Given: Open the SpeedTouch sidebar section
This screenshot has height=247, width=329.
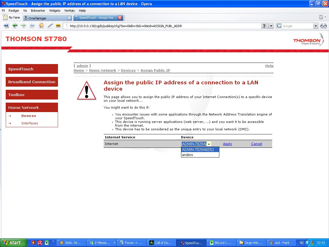Looking at the screenshot, I should (32, 69).
